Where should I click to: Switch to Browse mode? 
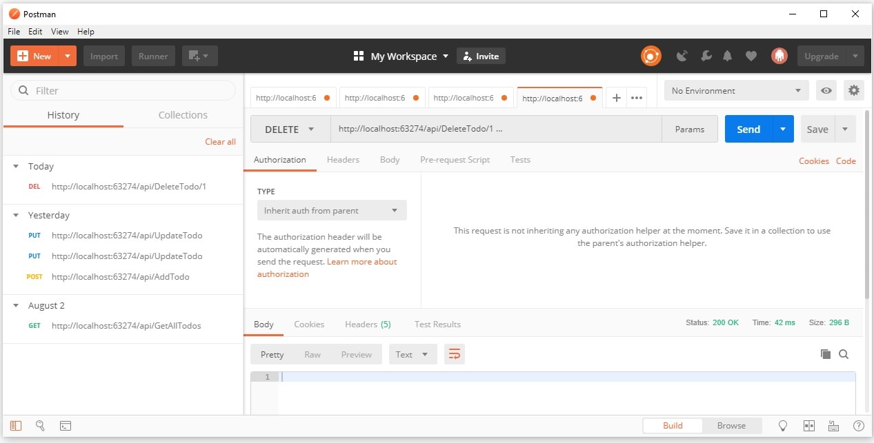click(x=731, y=426)
